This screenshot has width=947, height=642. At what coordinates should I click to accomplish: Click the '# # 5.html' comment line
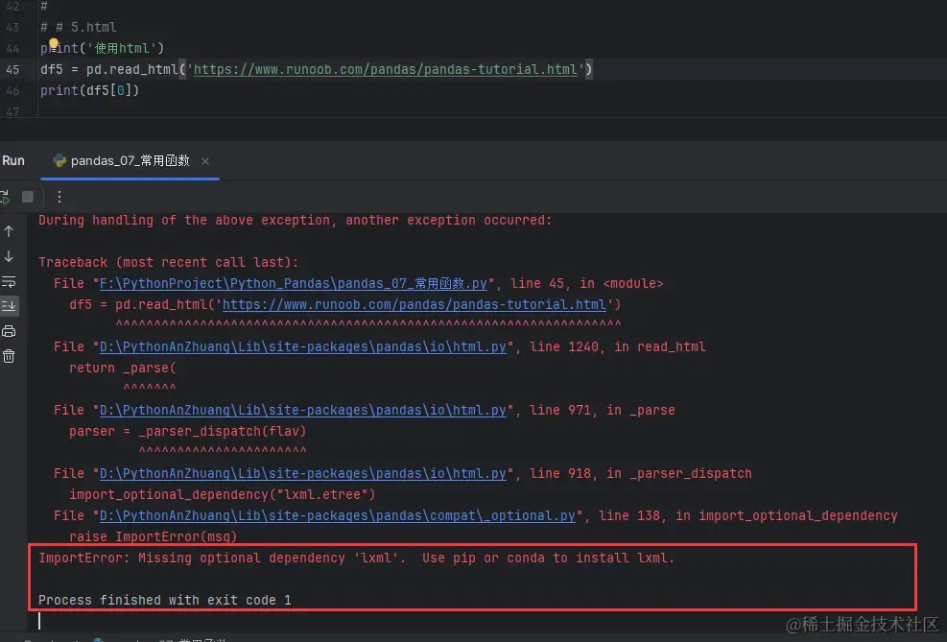[79, 27]
